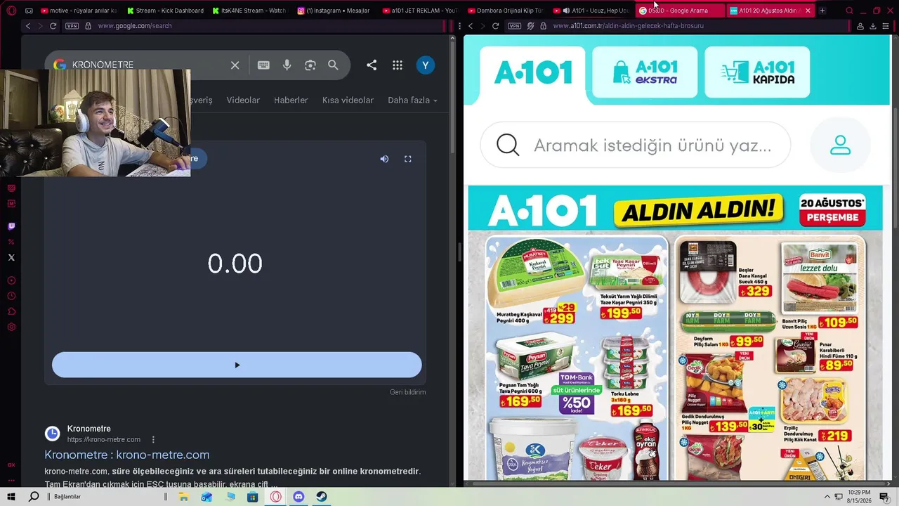Open the Kronometre : krono-metre.com result

pyautogui.click(x=127, y=455)
